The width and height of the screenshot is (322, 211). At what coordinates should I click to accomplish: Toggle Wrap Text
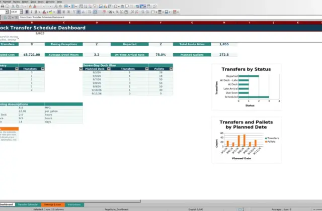tap(89, 12)
